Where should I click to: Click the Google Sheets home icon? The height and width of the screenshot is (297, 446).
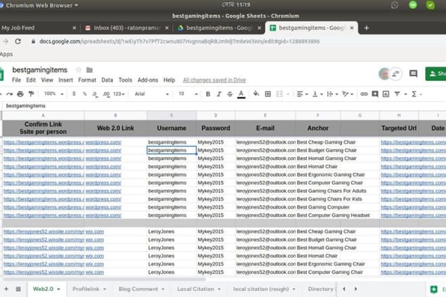[1, 74]
